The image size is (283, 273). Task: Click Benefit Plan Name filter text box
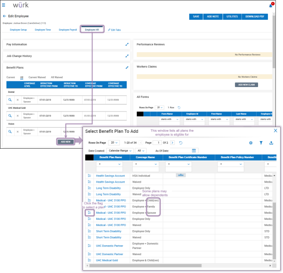109,169
